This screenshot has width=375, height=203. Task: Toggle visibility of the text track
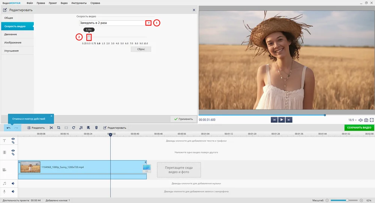pos(13,139)
